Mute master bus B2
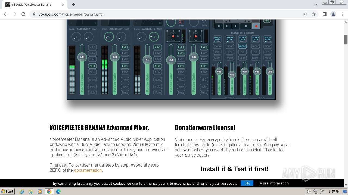 coord(268,58)
